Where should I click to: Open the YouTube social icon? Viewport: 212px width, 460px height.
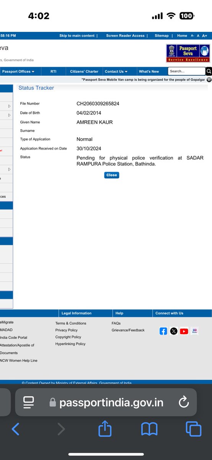click(x=184, y=331)
